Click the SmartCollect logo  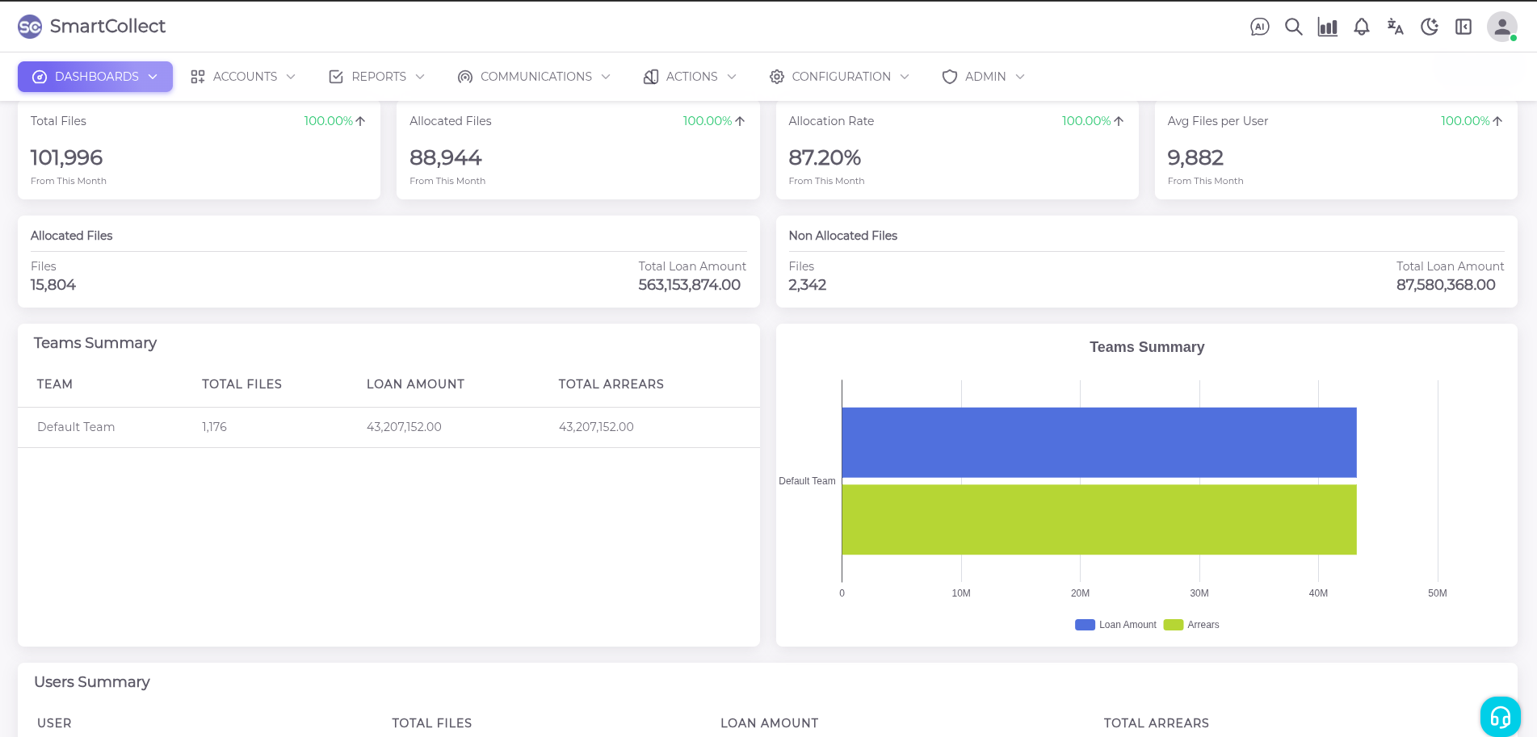pyautogui.click(x=91, y=27)
